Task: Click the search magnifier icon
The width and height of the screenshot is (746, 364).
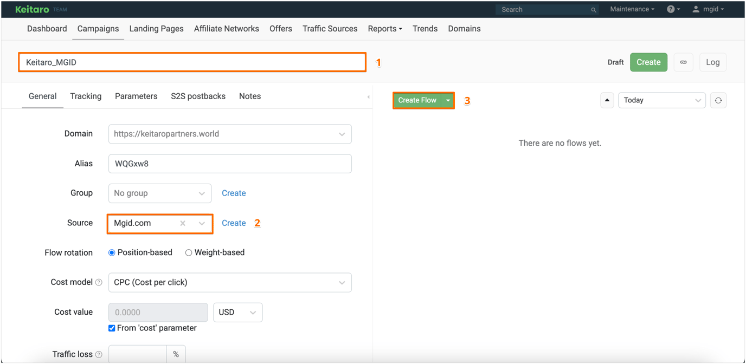Action: coord(593,9)
